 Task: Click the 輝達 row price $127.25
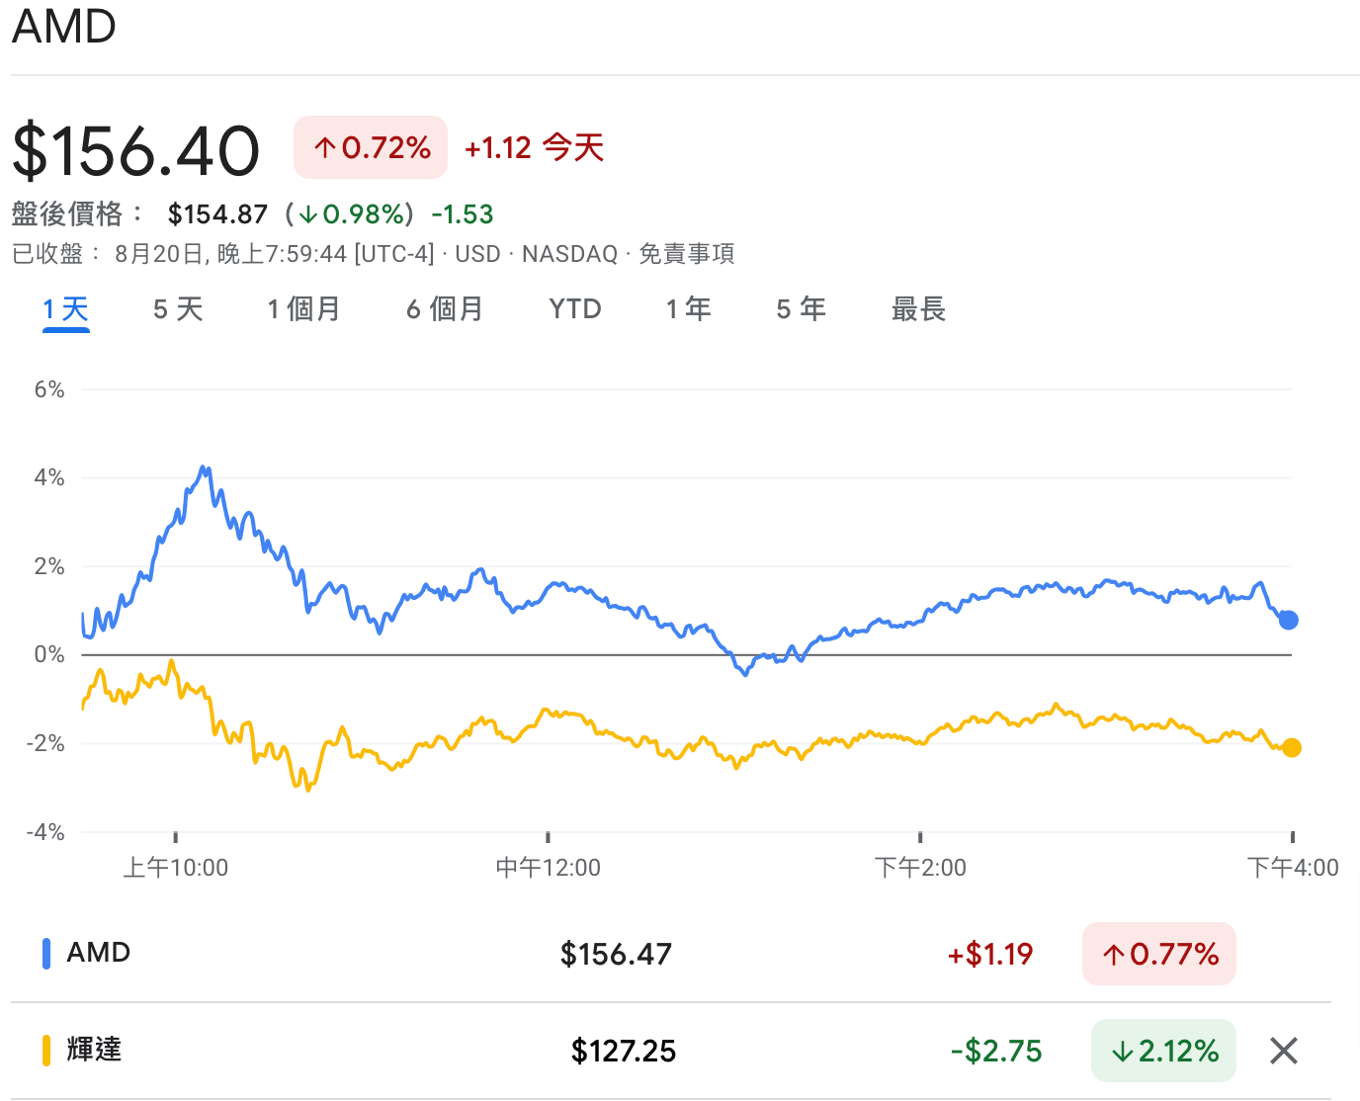624,1051
